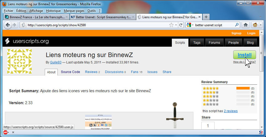266x137 pixels.
Task: Open the Fans tab
Action: click(x=136, y=72)
